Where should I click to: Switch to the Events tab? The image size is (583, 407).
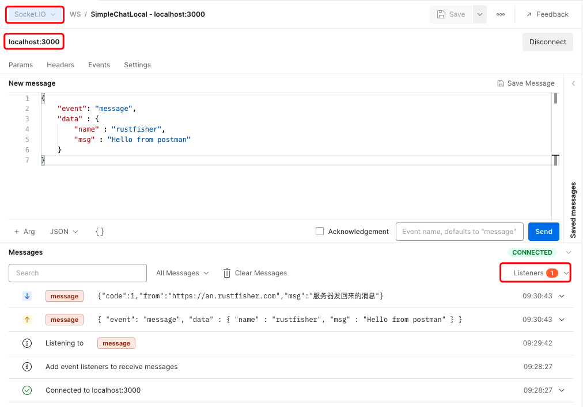pos(99,65)
